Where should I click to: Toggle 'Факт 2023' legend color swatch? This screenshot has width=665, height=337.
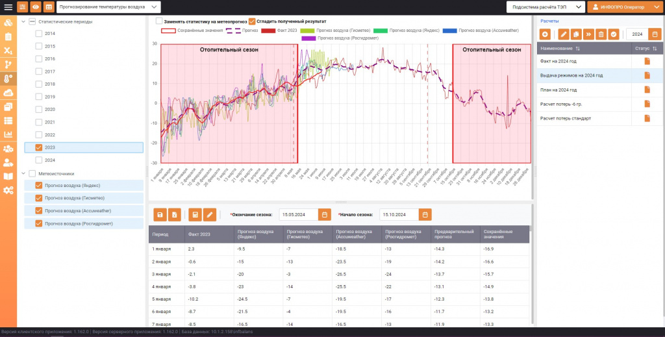coord(268,31)
